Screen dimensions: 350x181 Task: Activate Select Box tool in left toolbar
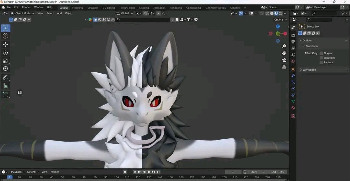tap(6, 28)
